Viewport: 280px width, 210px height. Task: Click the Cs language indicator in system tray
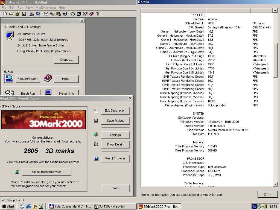tap(255, 206)
